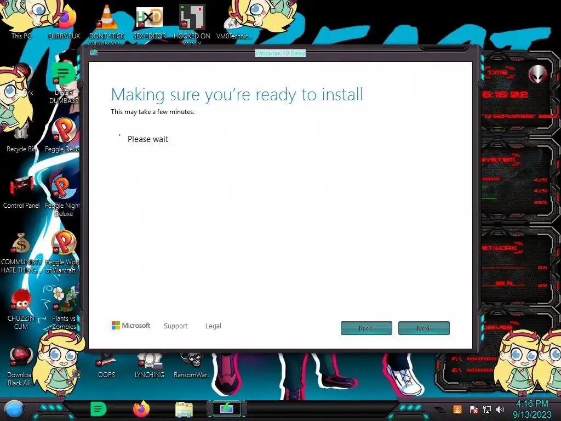Click the 'Making sure you're ready to install' heading
The width and height of the screenshot is (561, 421).
(237, 94)
